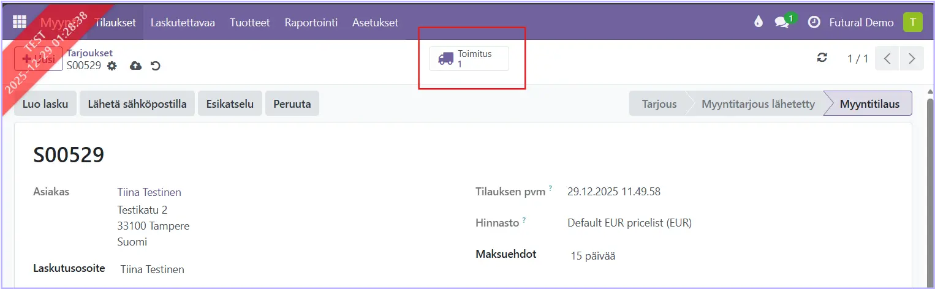Open the Tarjoukset breadcrumb link
935x289 pixels.
coord(89,53)
